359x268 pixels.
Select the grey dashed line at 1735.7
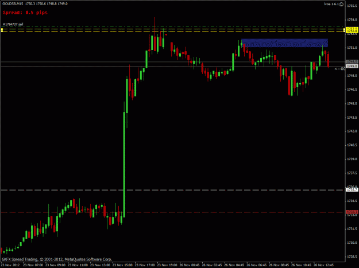pos(173,190)
